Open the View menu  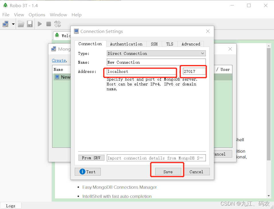tap(19, 15)
